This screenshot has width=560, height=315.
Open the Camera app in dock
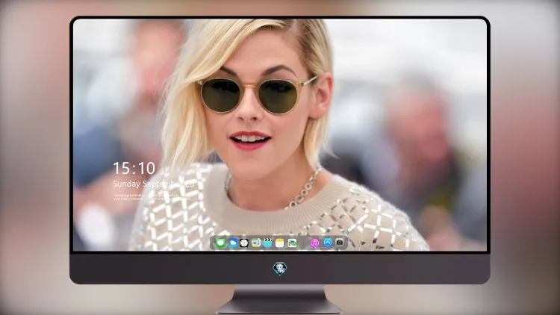pos(339,243)
